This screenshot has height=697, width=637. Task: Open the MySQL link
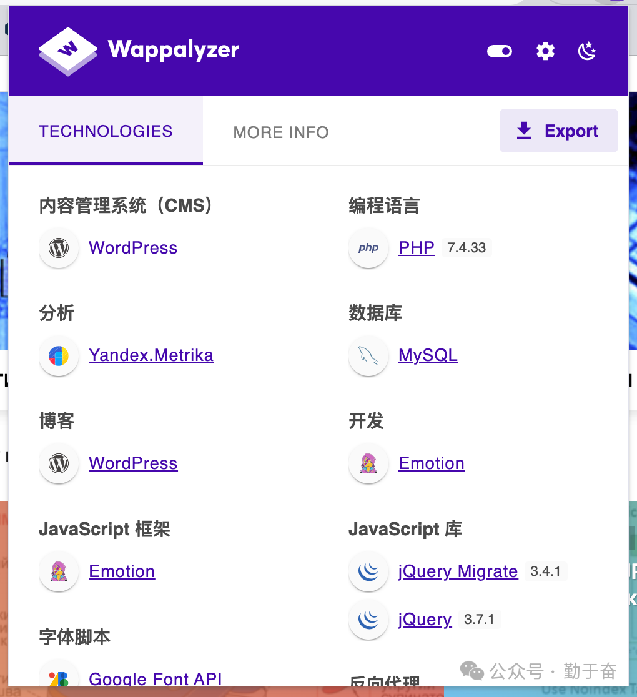427,355
